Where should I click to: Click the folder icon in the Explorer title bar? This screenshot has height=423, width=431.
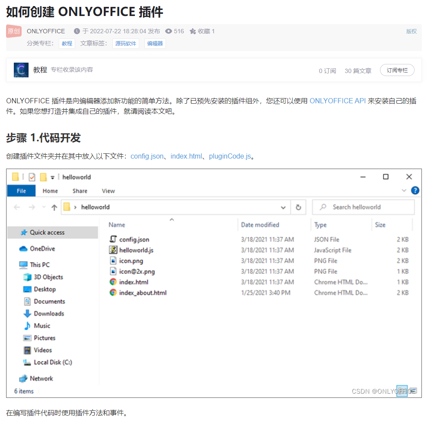click(16, 177)
